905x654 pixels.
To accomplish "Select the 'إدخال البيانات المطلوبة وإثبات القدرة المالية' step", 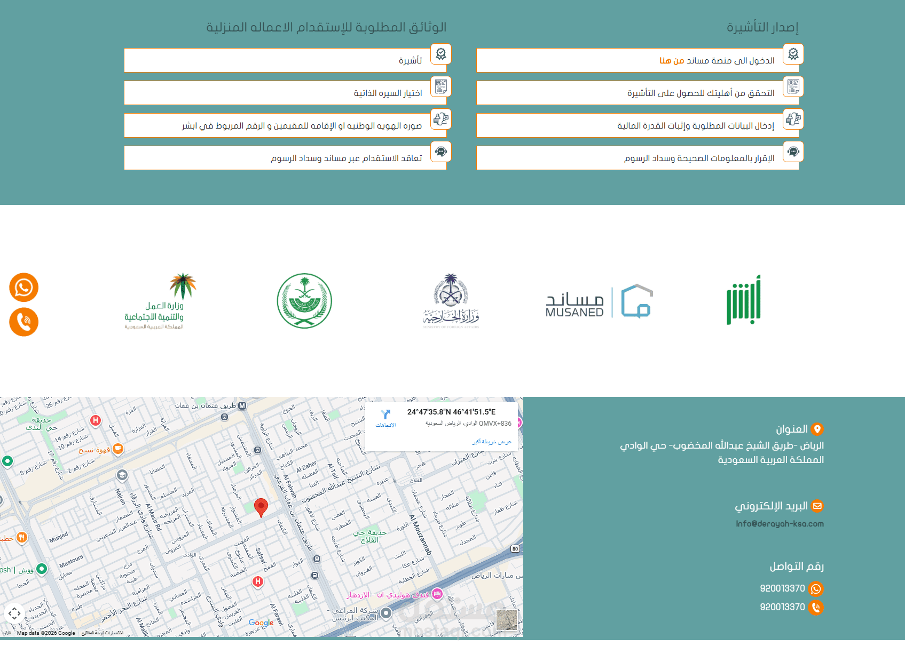I will click(x=638, y=125).
